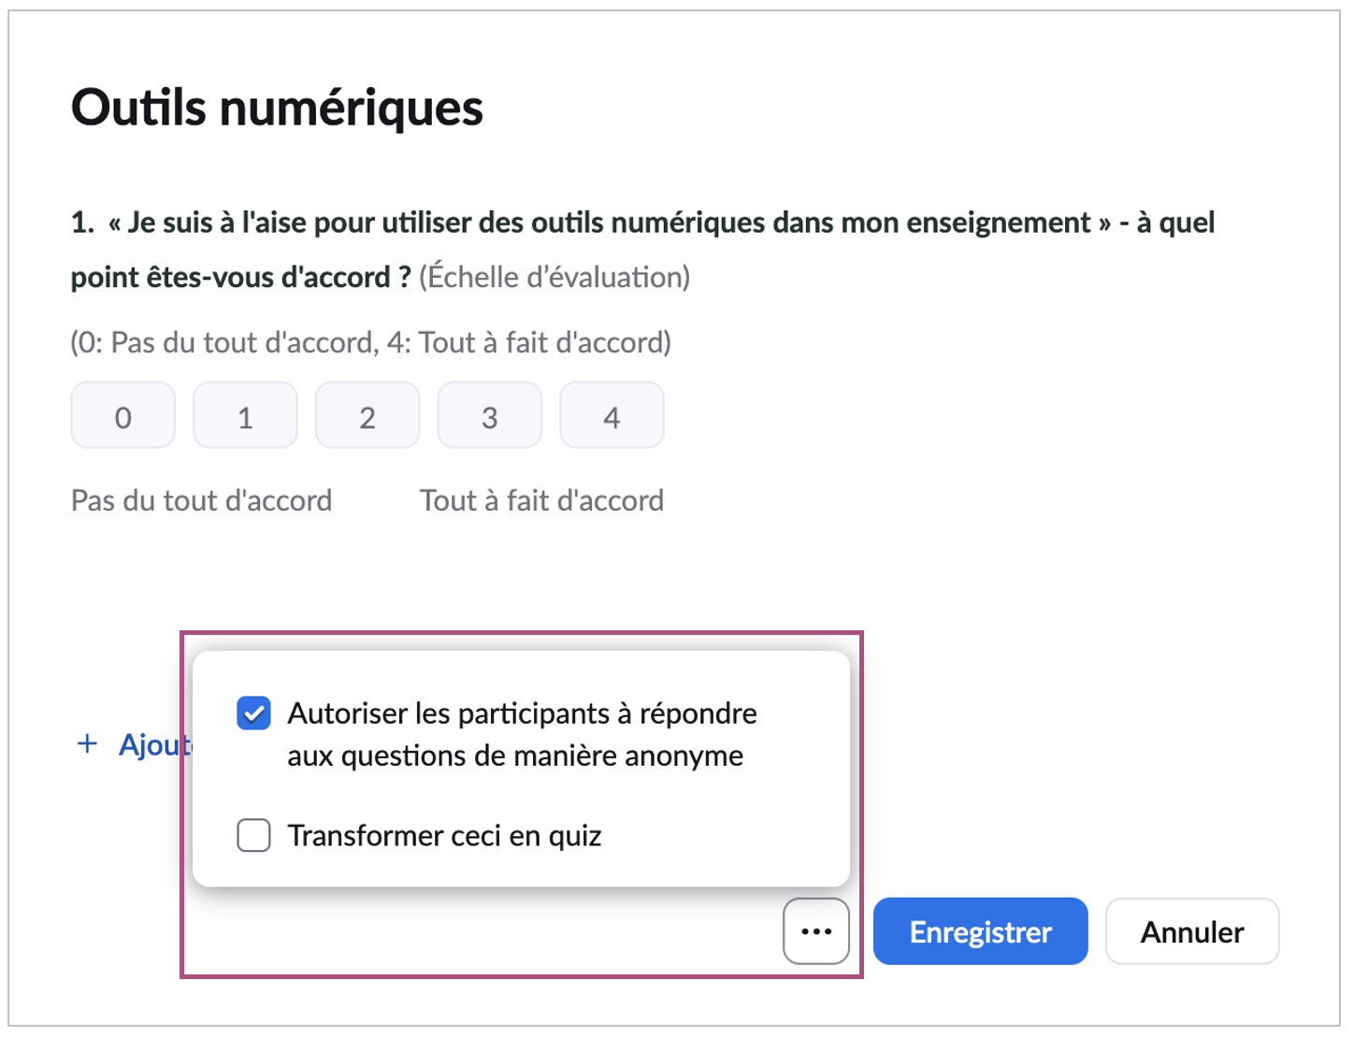Click the "(Échelle d'évaluation)" question type label
1354x1038 pixels.
click(555, 277)
